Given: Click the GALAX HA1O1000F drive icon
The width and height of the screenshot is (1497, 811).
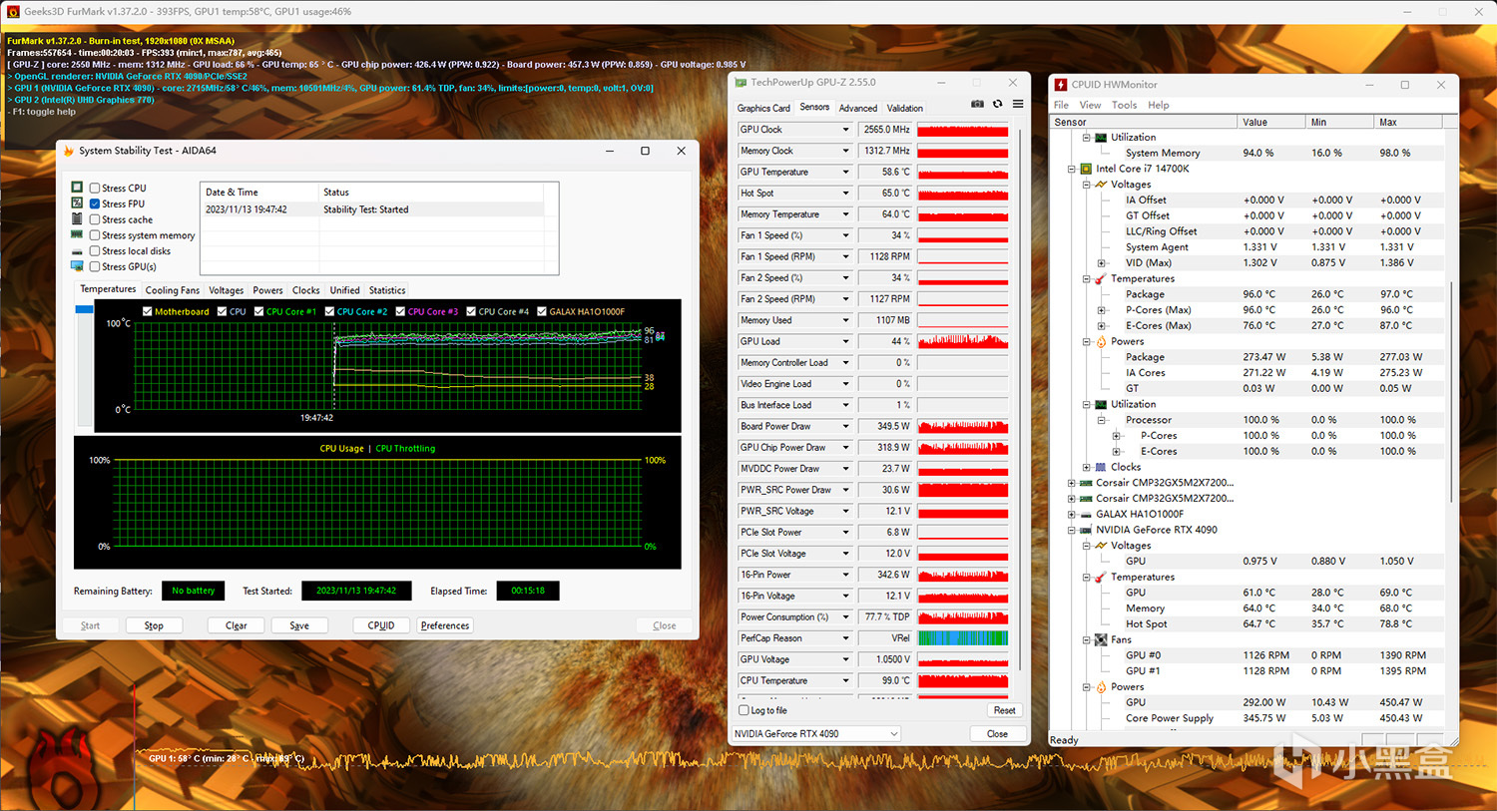Looking at the screenshot, I should (1086, 514).
